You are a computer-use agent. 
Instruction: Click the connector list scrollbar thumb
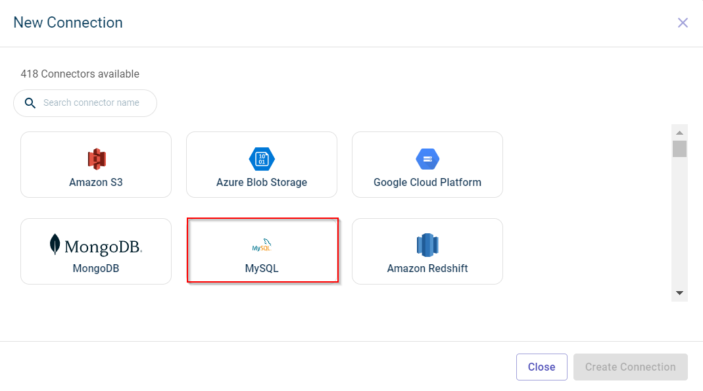coord(679,149)
